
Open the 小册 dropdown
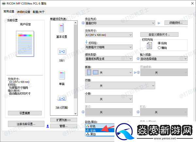click(x=109, y=99)
